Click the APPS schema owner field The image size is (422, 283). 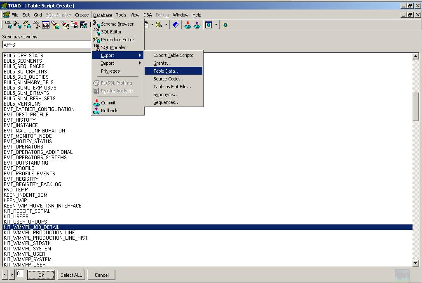click(x=47, y=45)
